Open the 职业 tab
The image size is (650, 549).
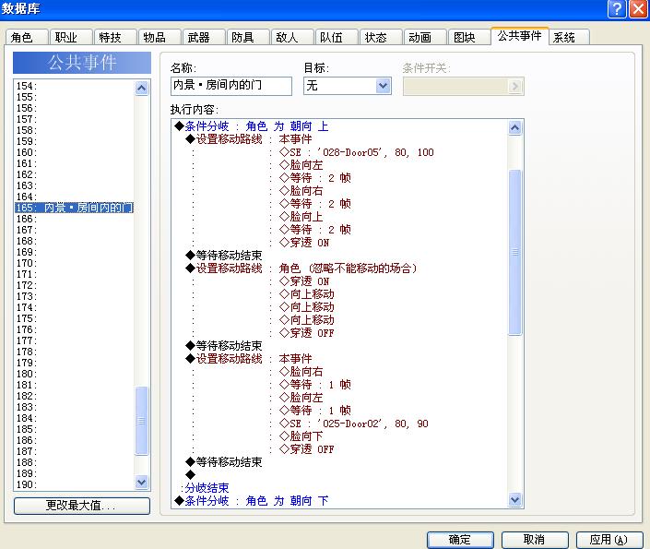[70, 37]
